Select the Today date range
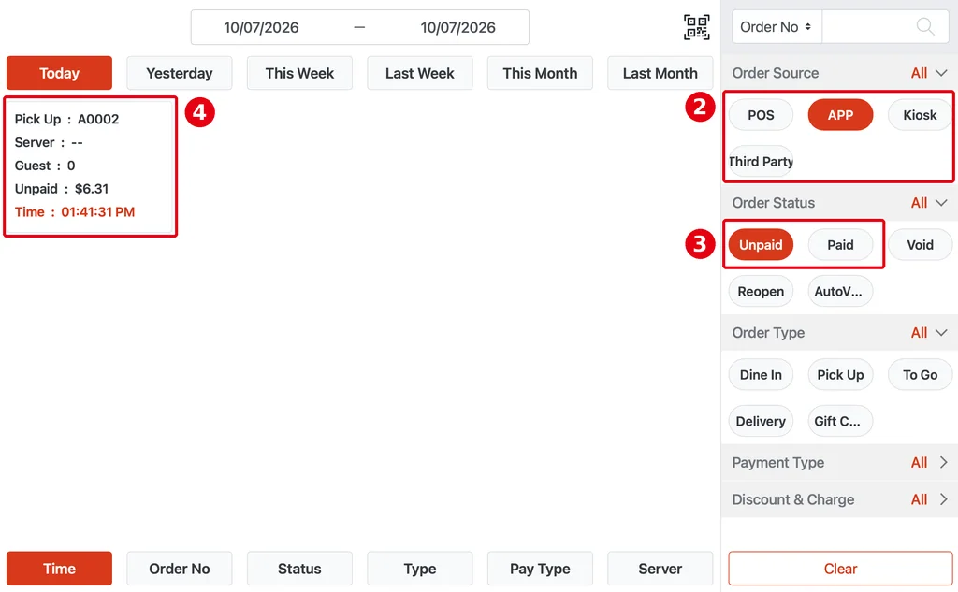Image resolution: width=958 pixels, height=592 pixels. click(x=59, y=73)
